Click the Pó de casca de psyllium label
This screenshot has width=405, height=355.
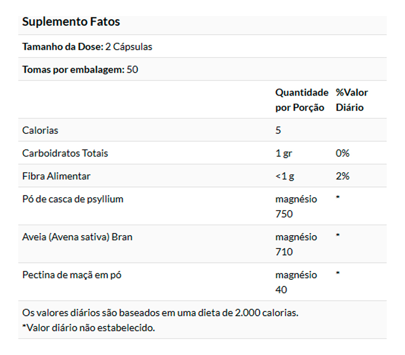73,199
